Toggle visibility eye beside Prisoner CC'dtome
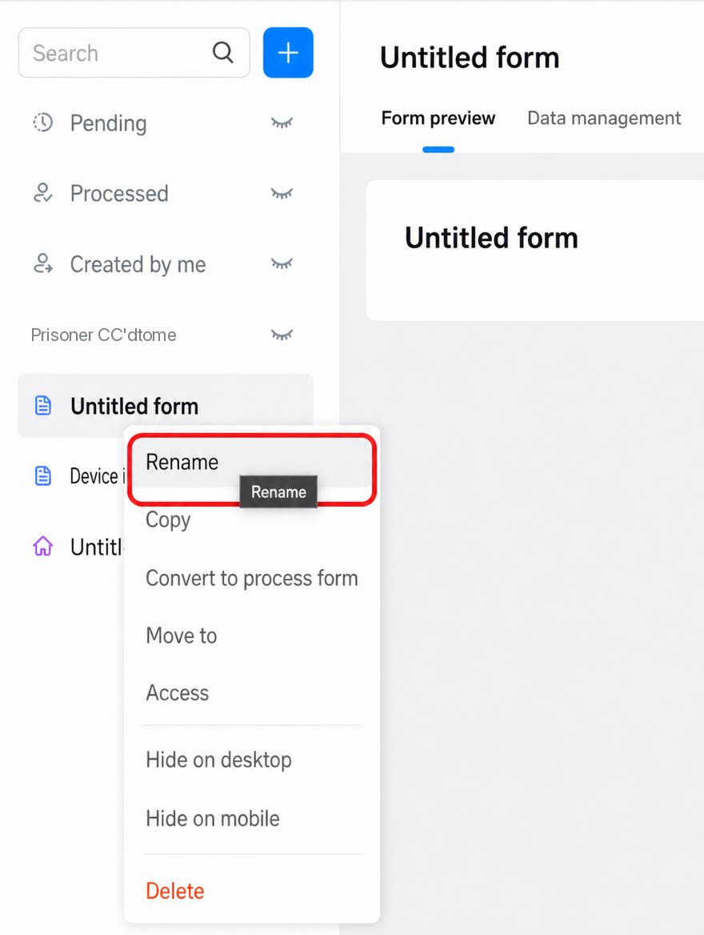The height and width of the screenshot is (935, 704). point(282,335)
